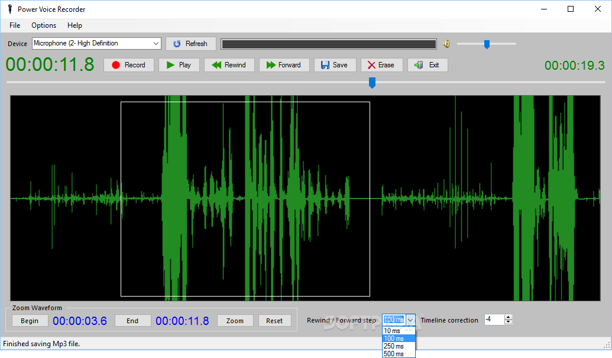
Task: Refresh the device list
Action: [x=190, y=44]
